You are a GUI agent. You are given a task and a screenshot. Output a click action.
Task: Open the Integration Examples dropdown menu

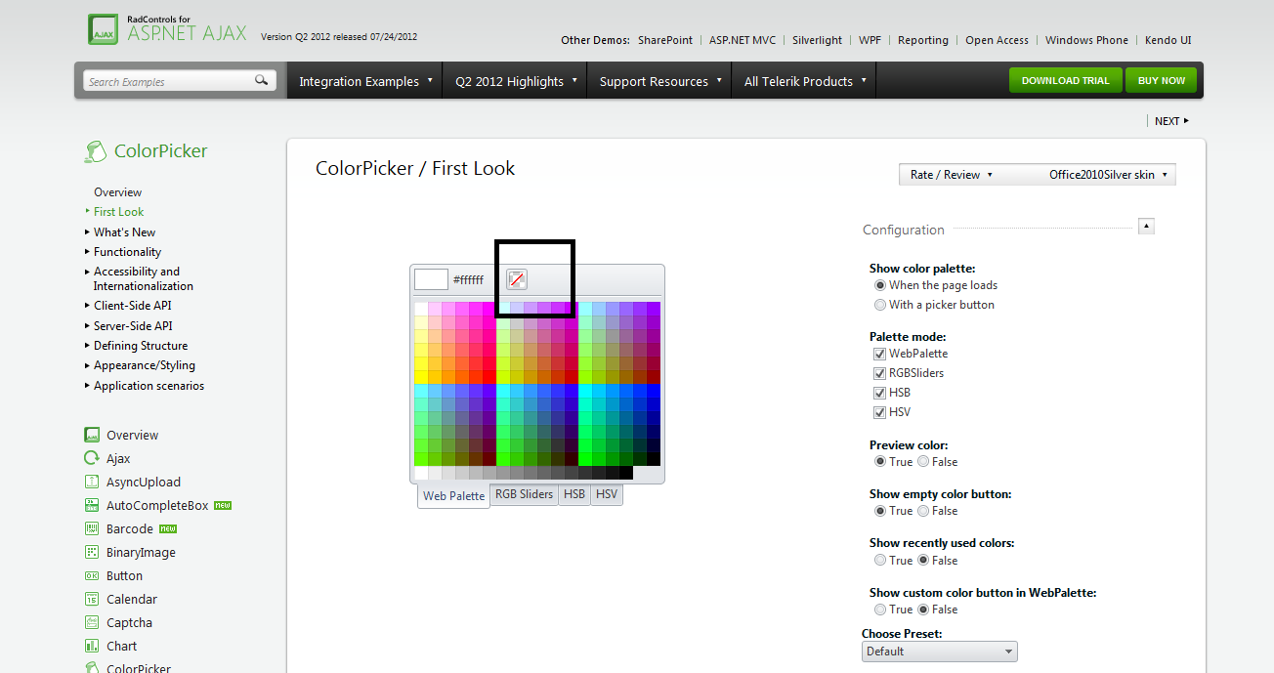point(365,81)
